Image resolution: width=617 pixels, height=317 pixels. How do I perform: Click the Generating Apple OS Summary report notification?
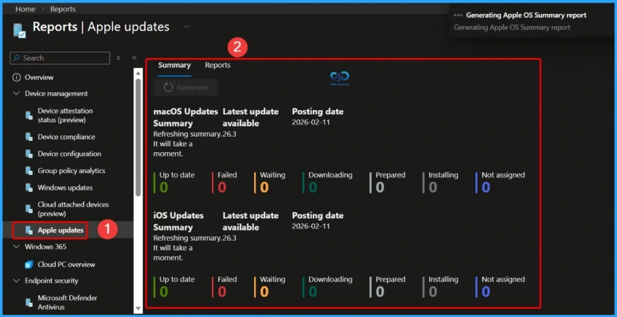point(531,21)
